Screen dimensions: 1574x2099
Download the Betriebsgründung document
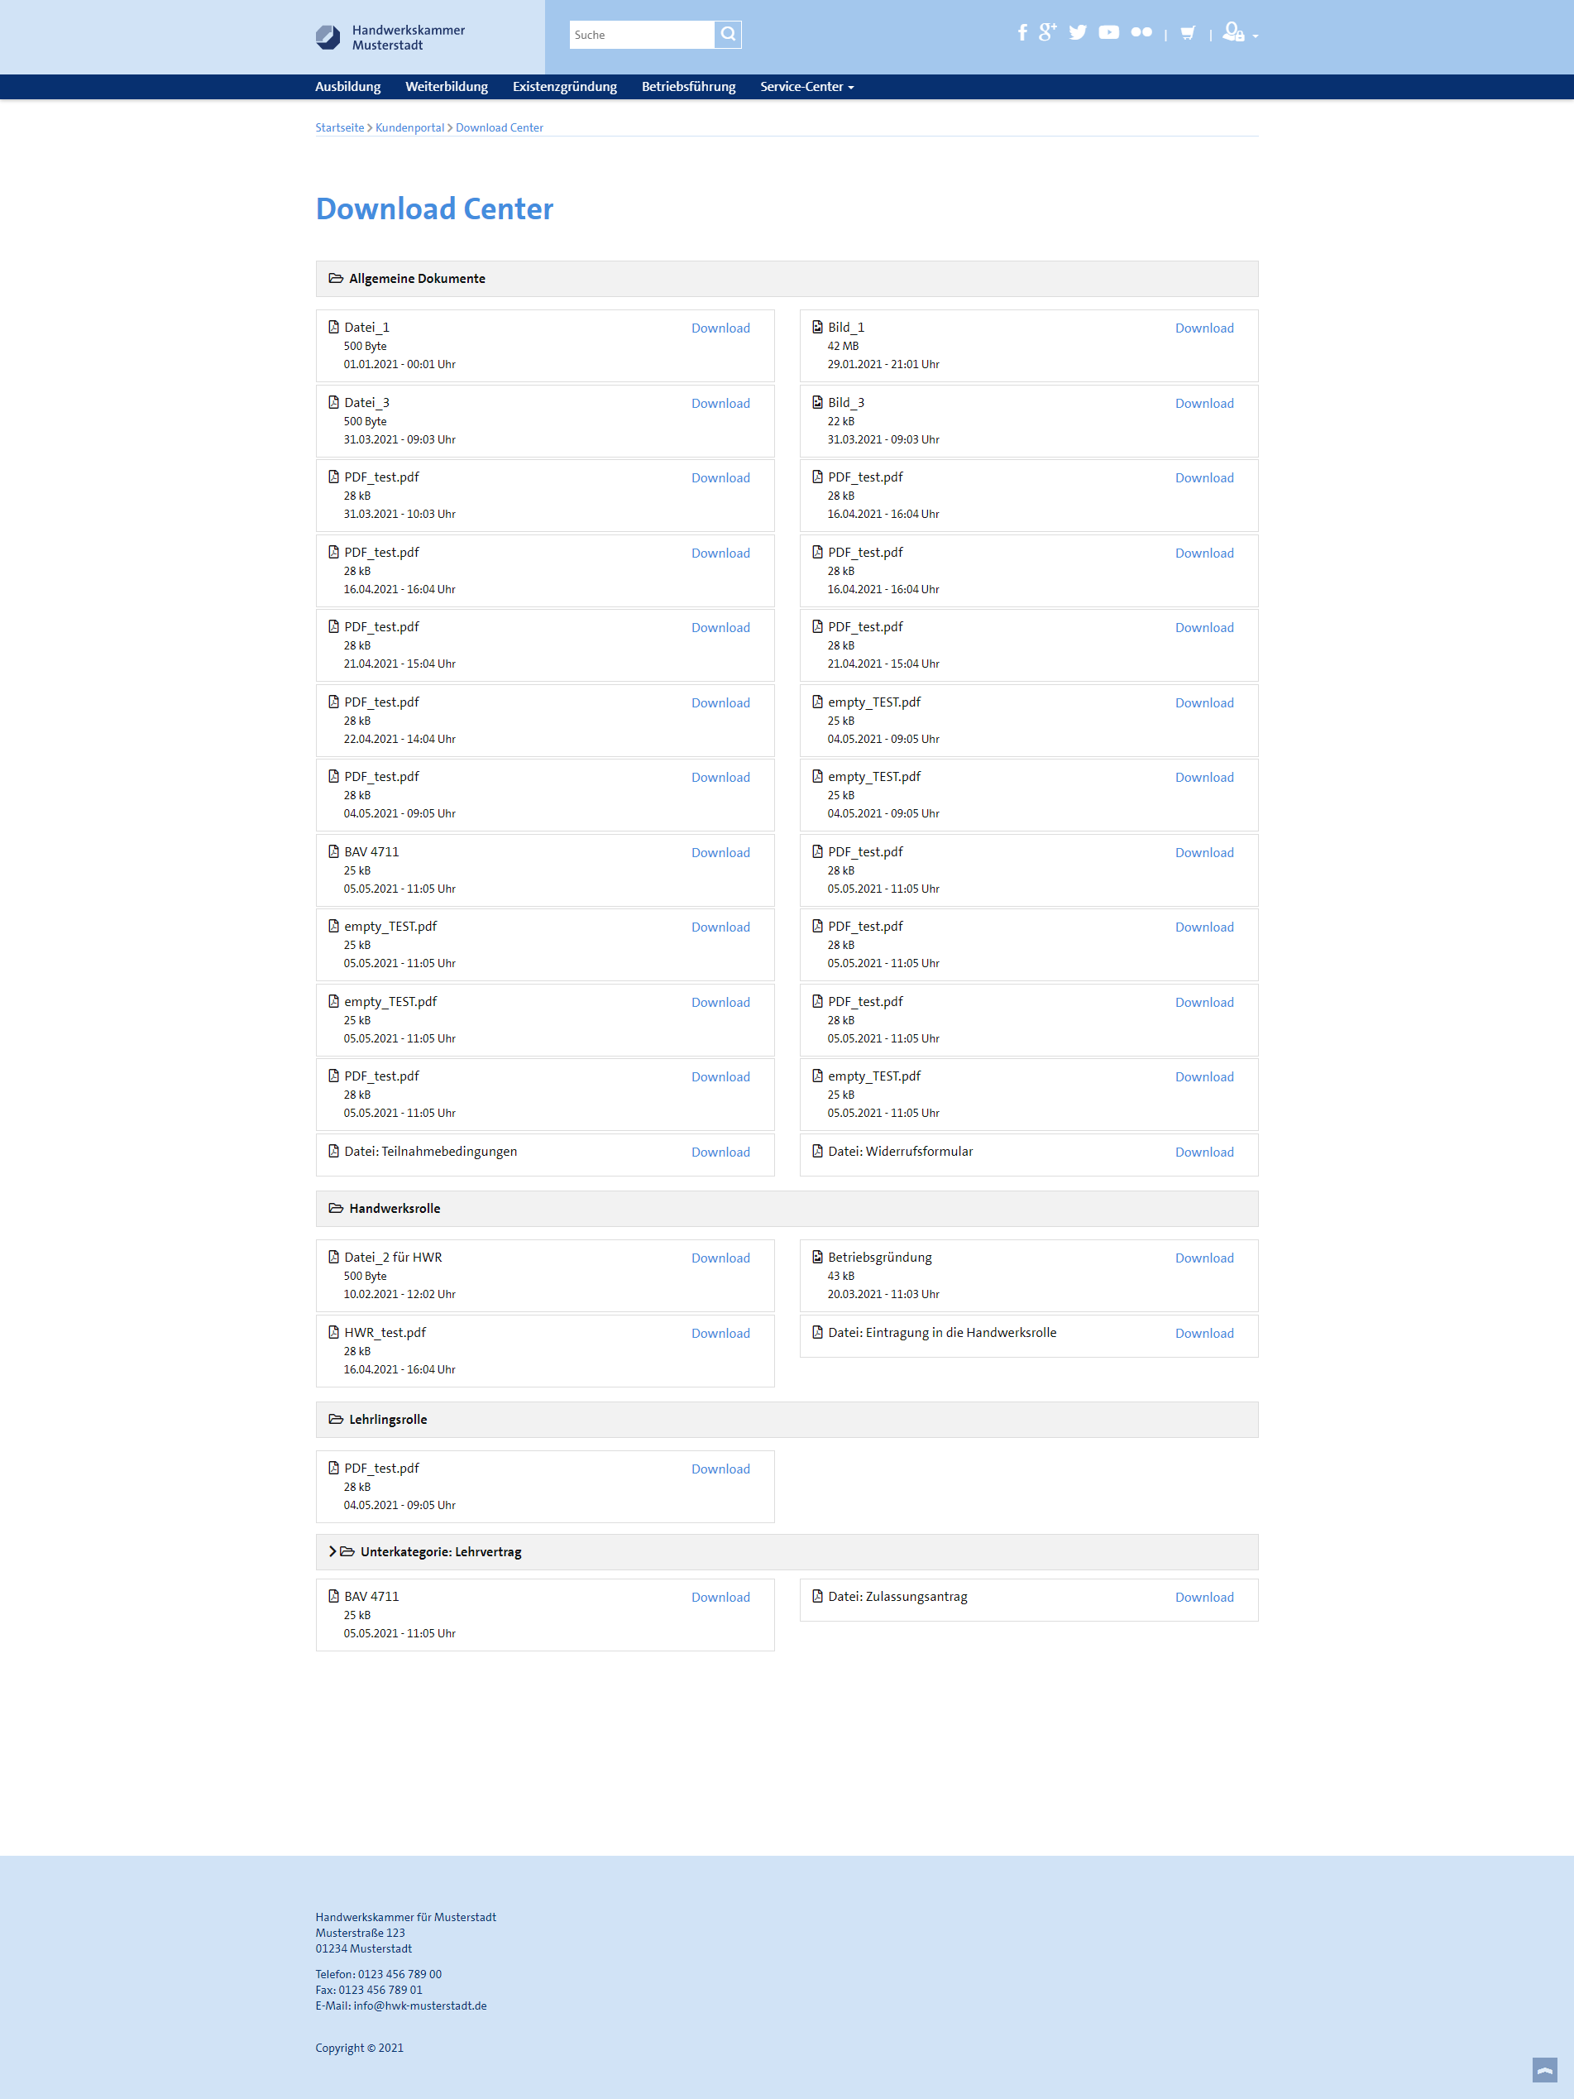[x=1204, y=1258]
